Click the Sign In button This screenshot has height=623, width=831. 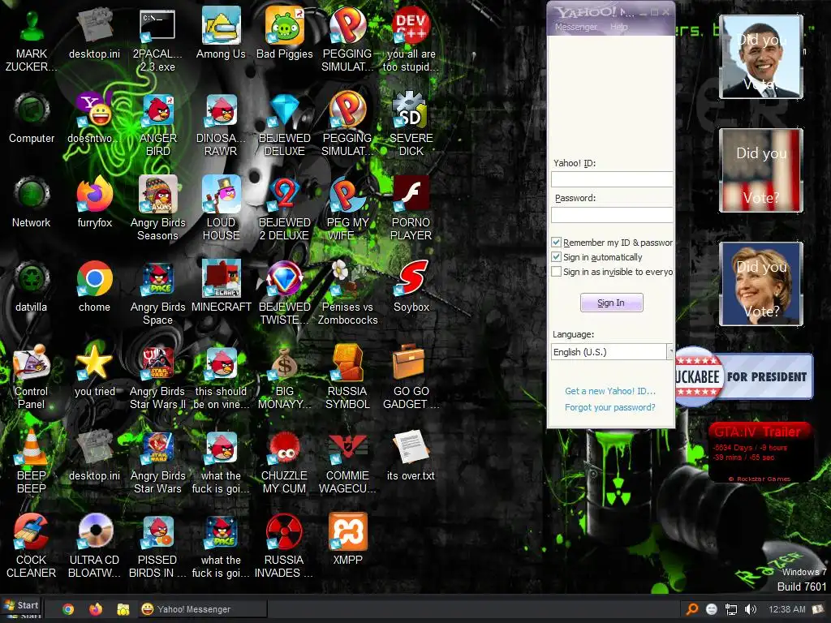click(x=612, y=303)
